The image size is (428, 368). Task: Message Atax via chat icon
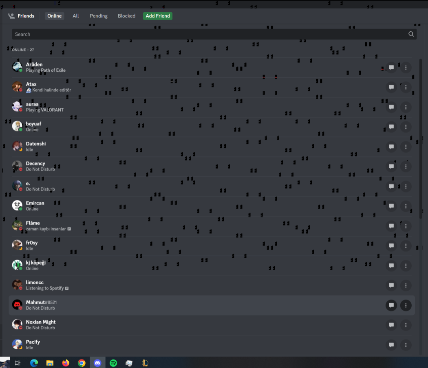tap(391, 87)
